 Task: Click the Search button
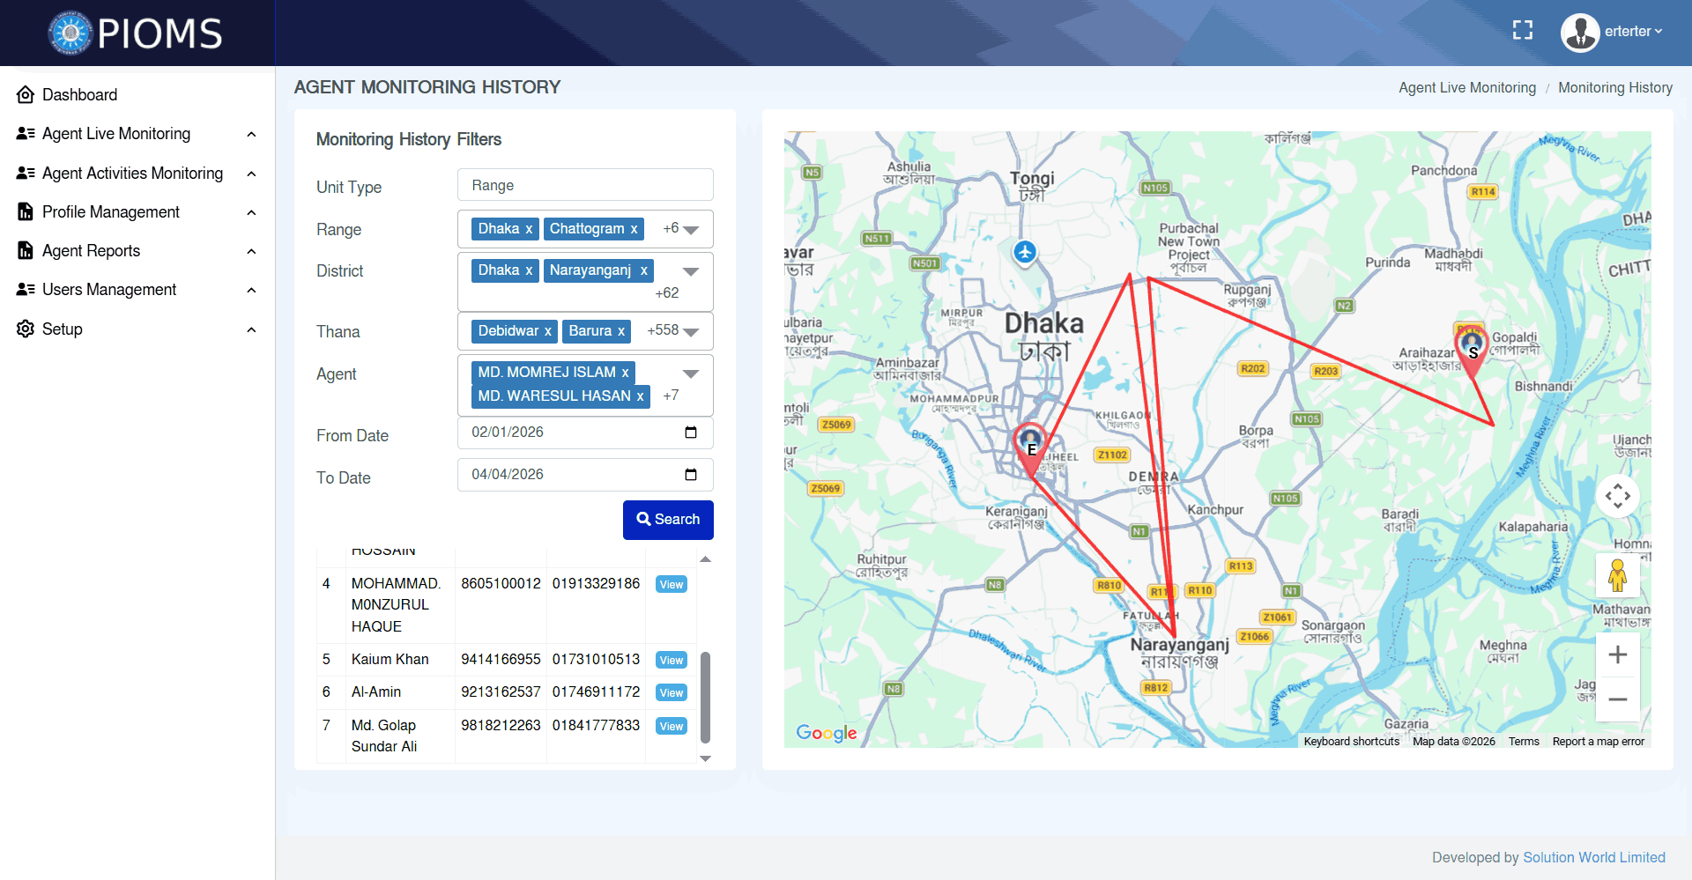[x=668, y=520]
